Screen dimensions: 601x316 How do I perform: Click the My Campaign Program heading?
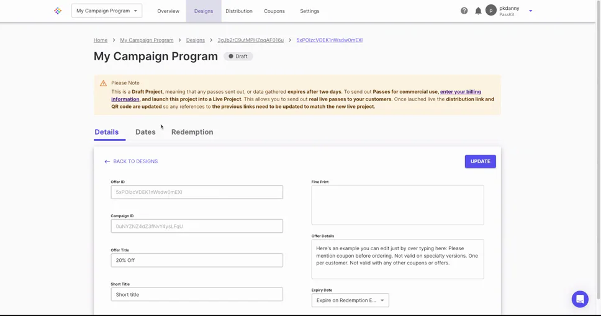coord(156,56)
